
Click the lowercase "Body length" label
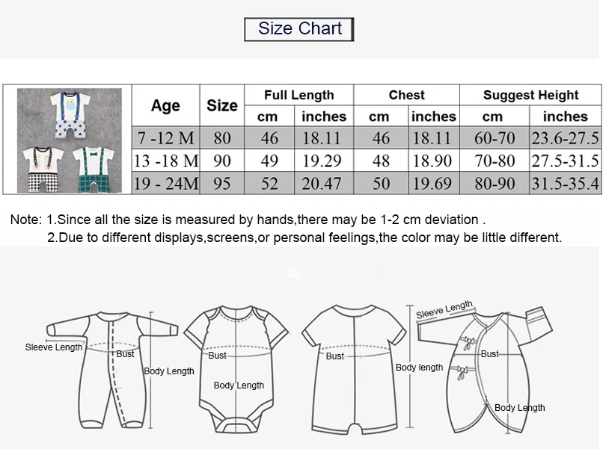419,368
